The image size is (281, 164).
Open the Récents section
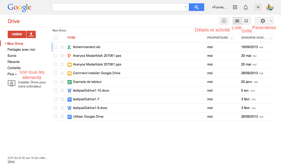tap(13, 62)
